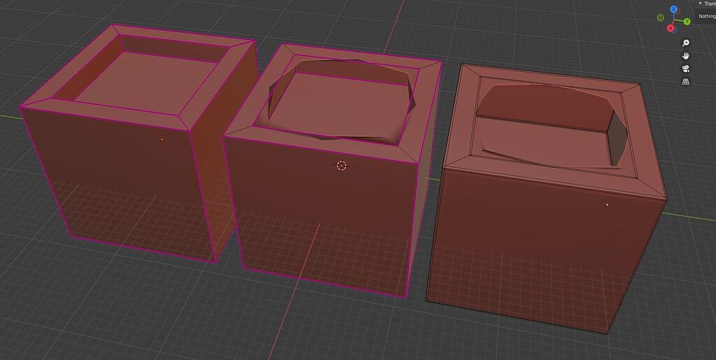Click the red X axis gizmo handle
The width and height of the screenshot is (716, 360).
click(x=671, y=28)
